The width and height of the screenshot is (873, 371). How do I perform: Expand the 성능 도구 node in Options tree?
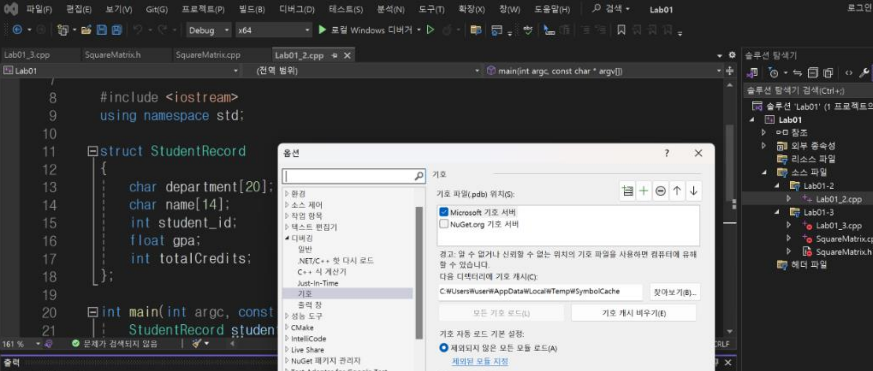click(287, 316)
